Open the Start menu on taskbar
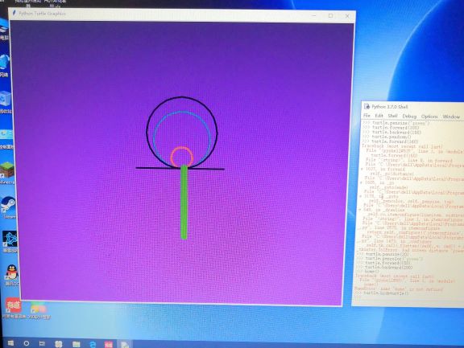The image size is (464, 348). coord(10,343)
